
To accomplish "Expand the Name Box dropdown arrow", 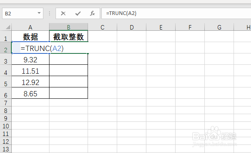I will click(x=39, y=13).
